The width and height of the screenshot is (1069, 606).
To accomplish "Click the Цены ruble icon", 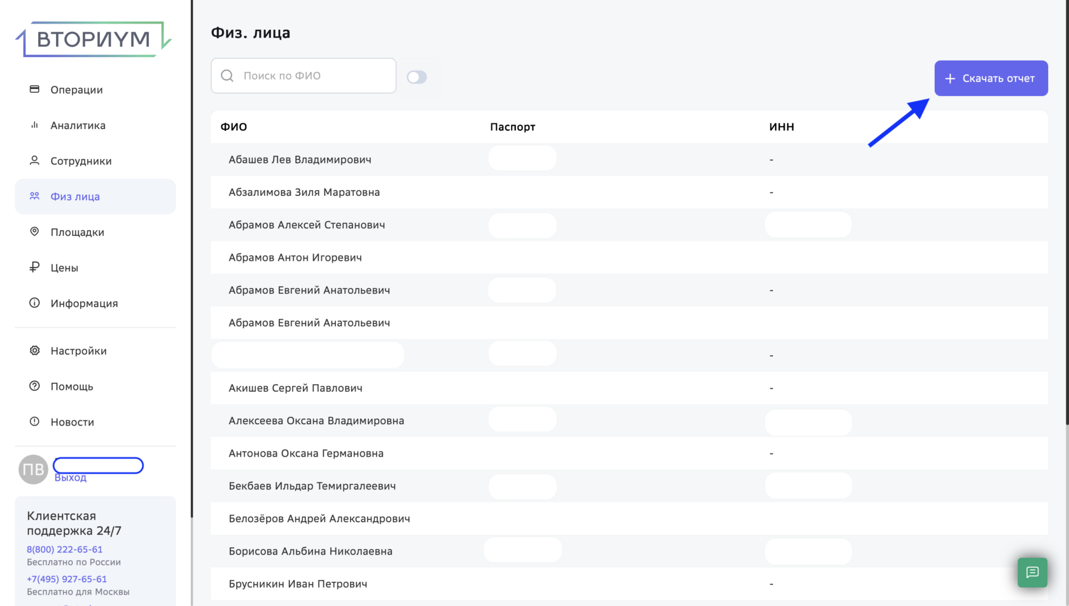I will 34,268.
